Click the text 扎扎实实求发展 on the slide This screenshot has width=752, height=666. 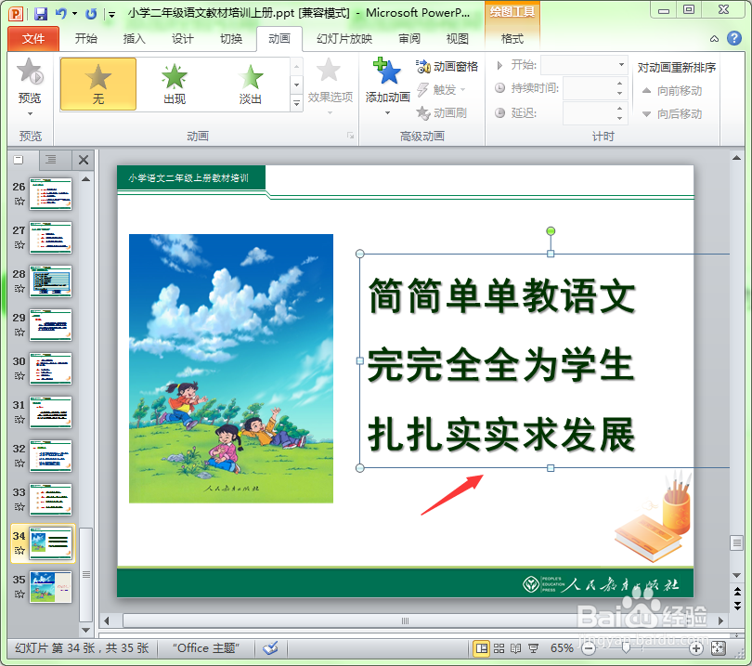(x=501, y=434)
